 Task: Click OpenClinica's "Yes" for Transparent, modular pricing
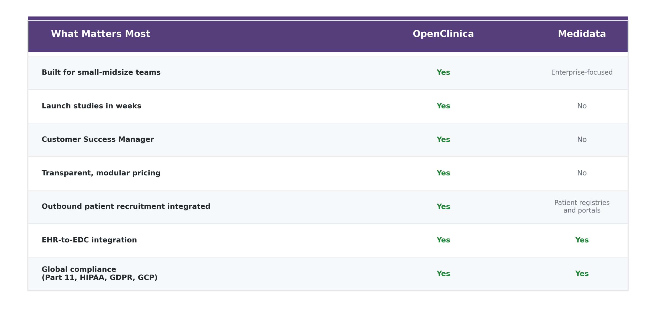(443, 173)
